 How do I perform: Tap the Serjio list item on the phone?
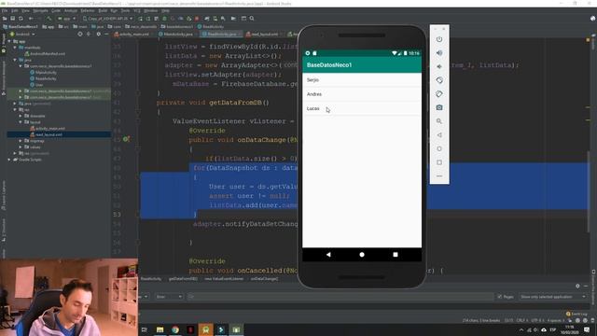[362, 80]
